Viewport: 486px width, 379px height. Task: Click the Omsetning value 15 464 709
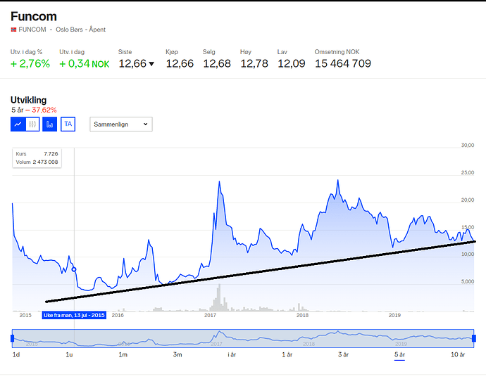click(x=343, y=64)
